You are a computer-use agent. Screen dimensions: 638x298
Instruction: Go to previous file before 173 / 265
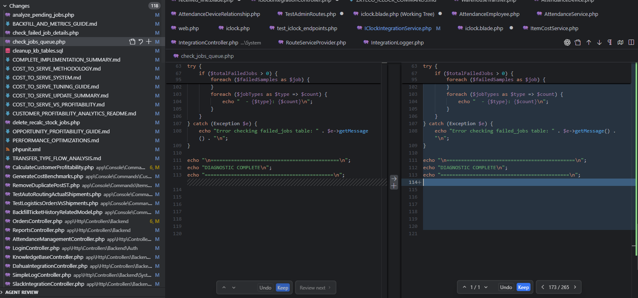click(542, 287)
